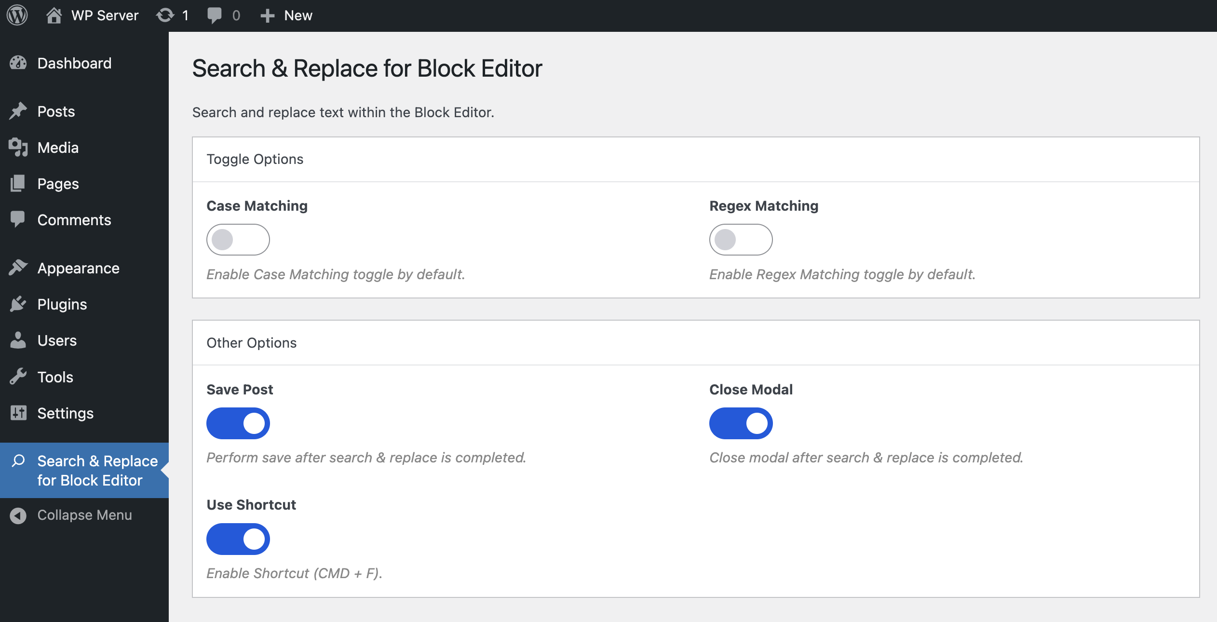This screenshot has width=1217, height=622.
Task: Open the Media menu item
Action: 58,148
